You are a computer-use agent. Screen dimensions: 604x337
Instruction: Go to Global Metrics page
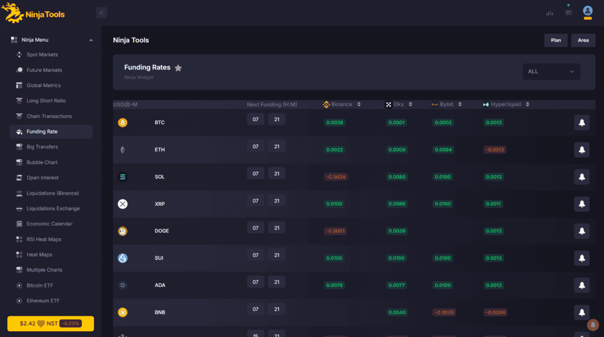click(44, 85)
